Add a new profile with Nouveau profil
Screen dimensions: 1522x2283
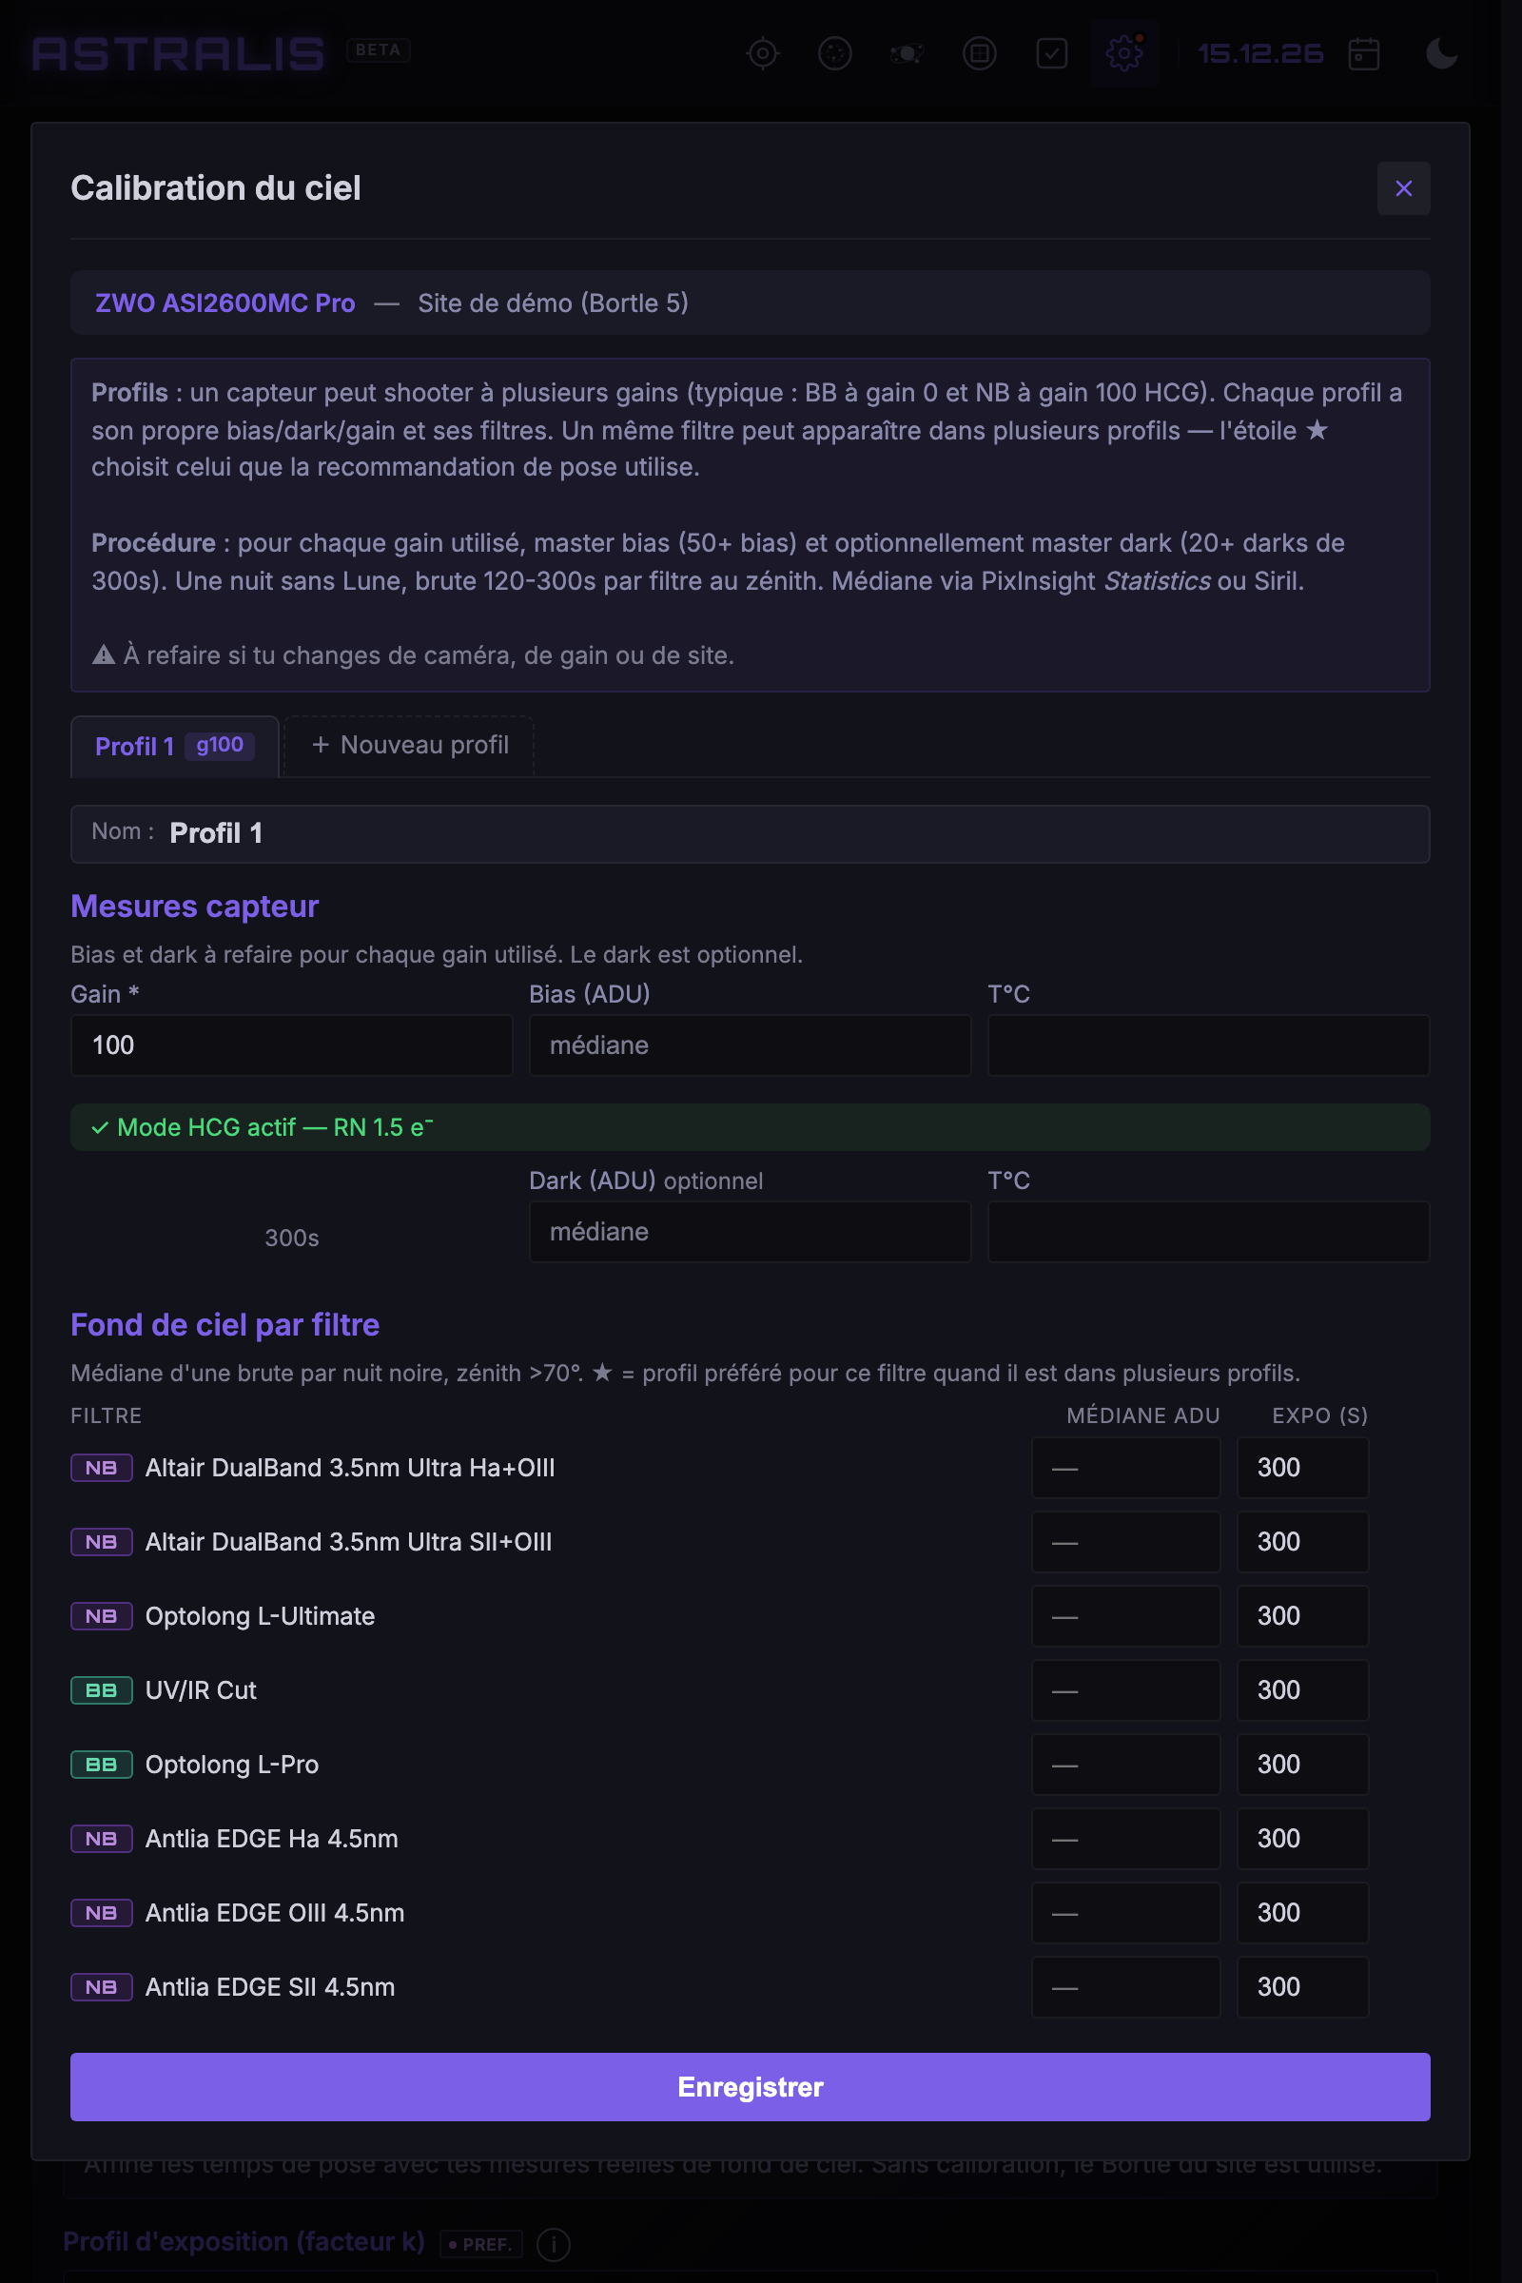(409, 746)
